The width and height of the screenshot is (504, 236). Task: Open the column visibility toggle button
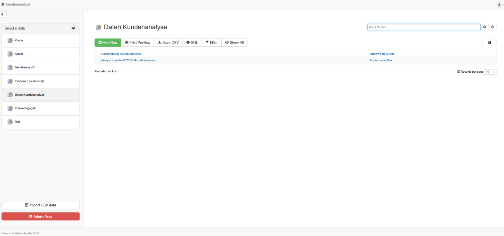(x=489, y=43)
